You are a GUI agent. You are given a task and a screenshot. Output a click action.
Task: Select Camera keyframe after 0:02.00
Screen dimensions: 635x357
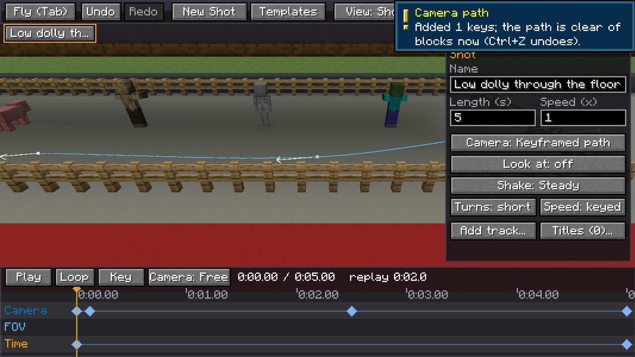[x=352, y=311]
